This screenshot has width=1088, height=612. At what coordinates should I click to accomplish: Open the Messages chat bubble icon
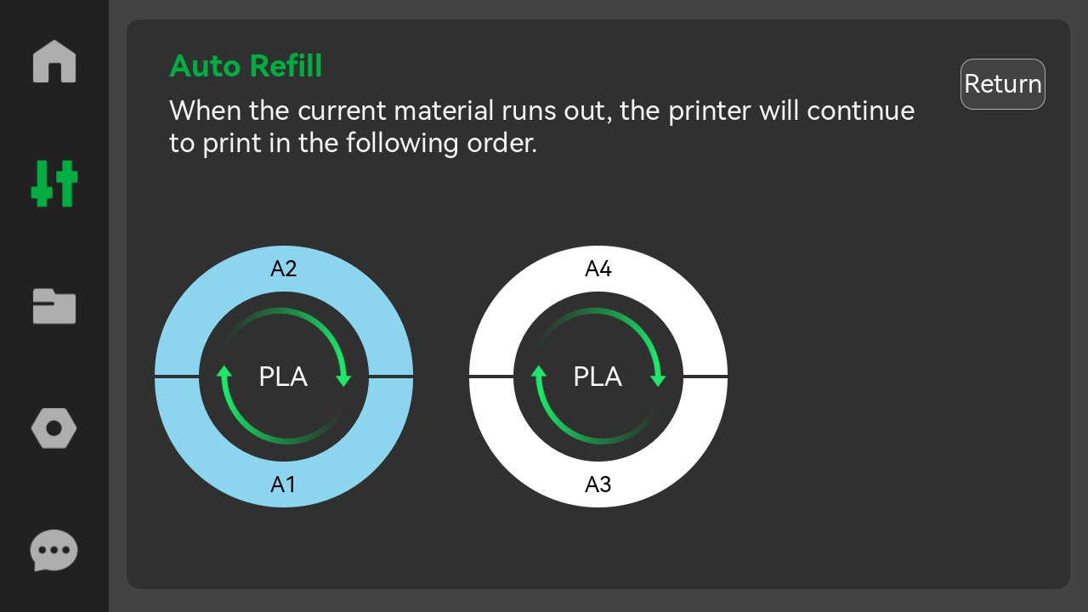[x=54, y=551]
